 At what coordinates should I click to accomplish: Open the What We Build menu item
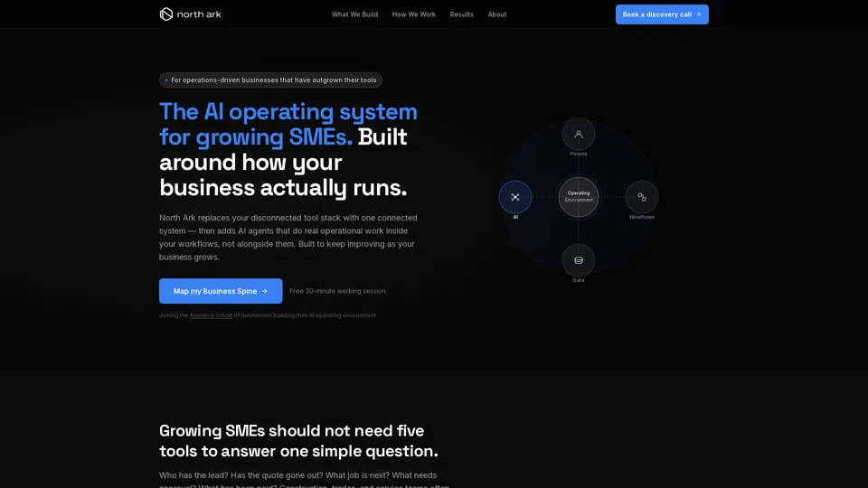point(354,14)
